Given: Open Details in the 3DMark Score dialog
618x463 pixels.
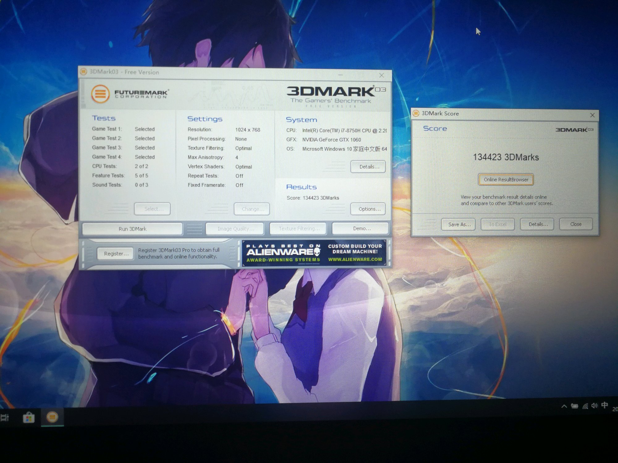Looking at the screenshot, I should [537, 224].
